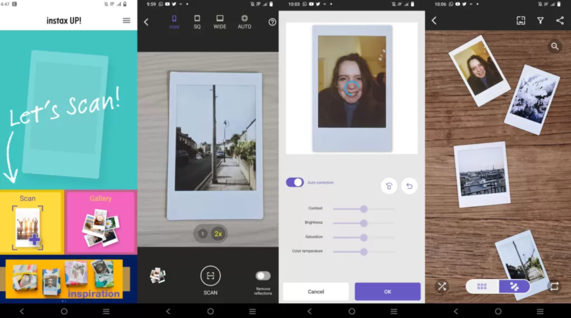Click the rotate photo icon in the editor
Image resolution: width=571 pixels, height=318 pixels.
[x=389, y=186]
